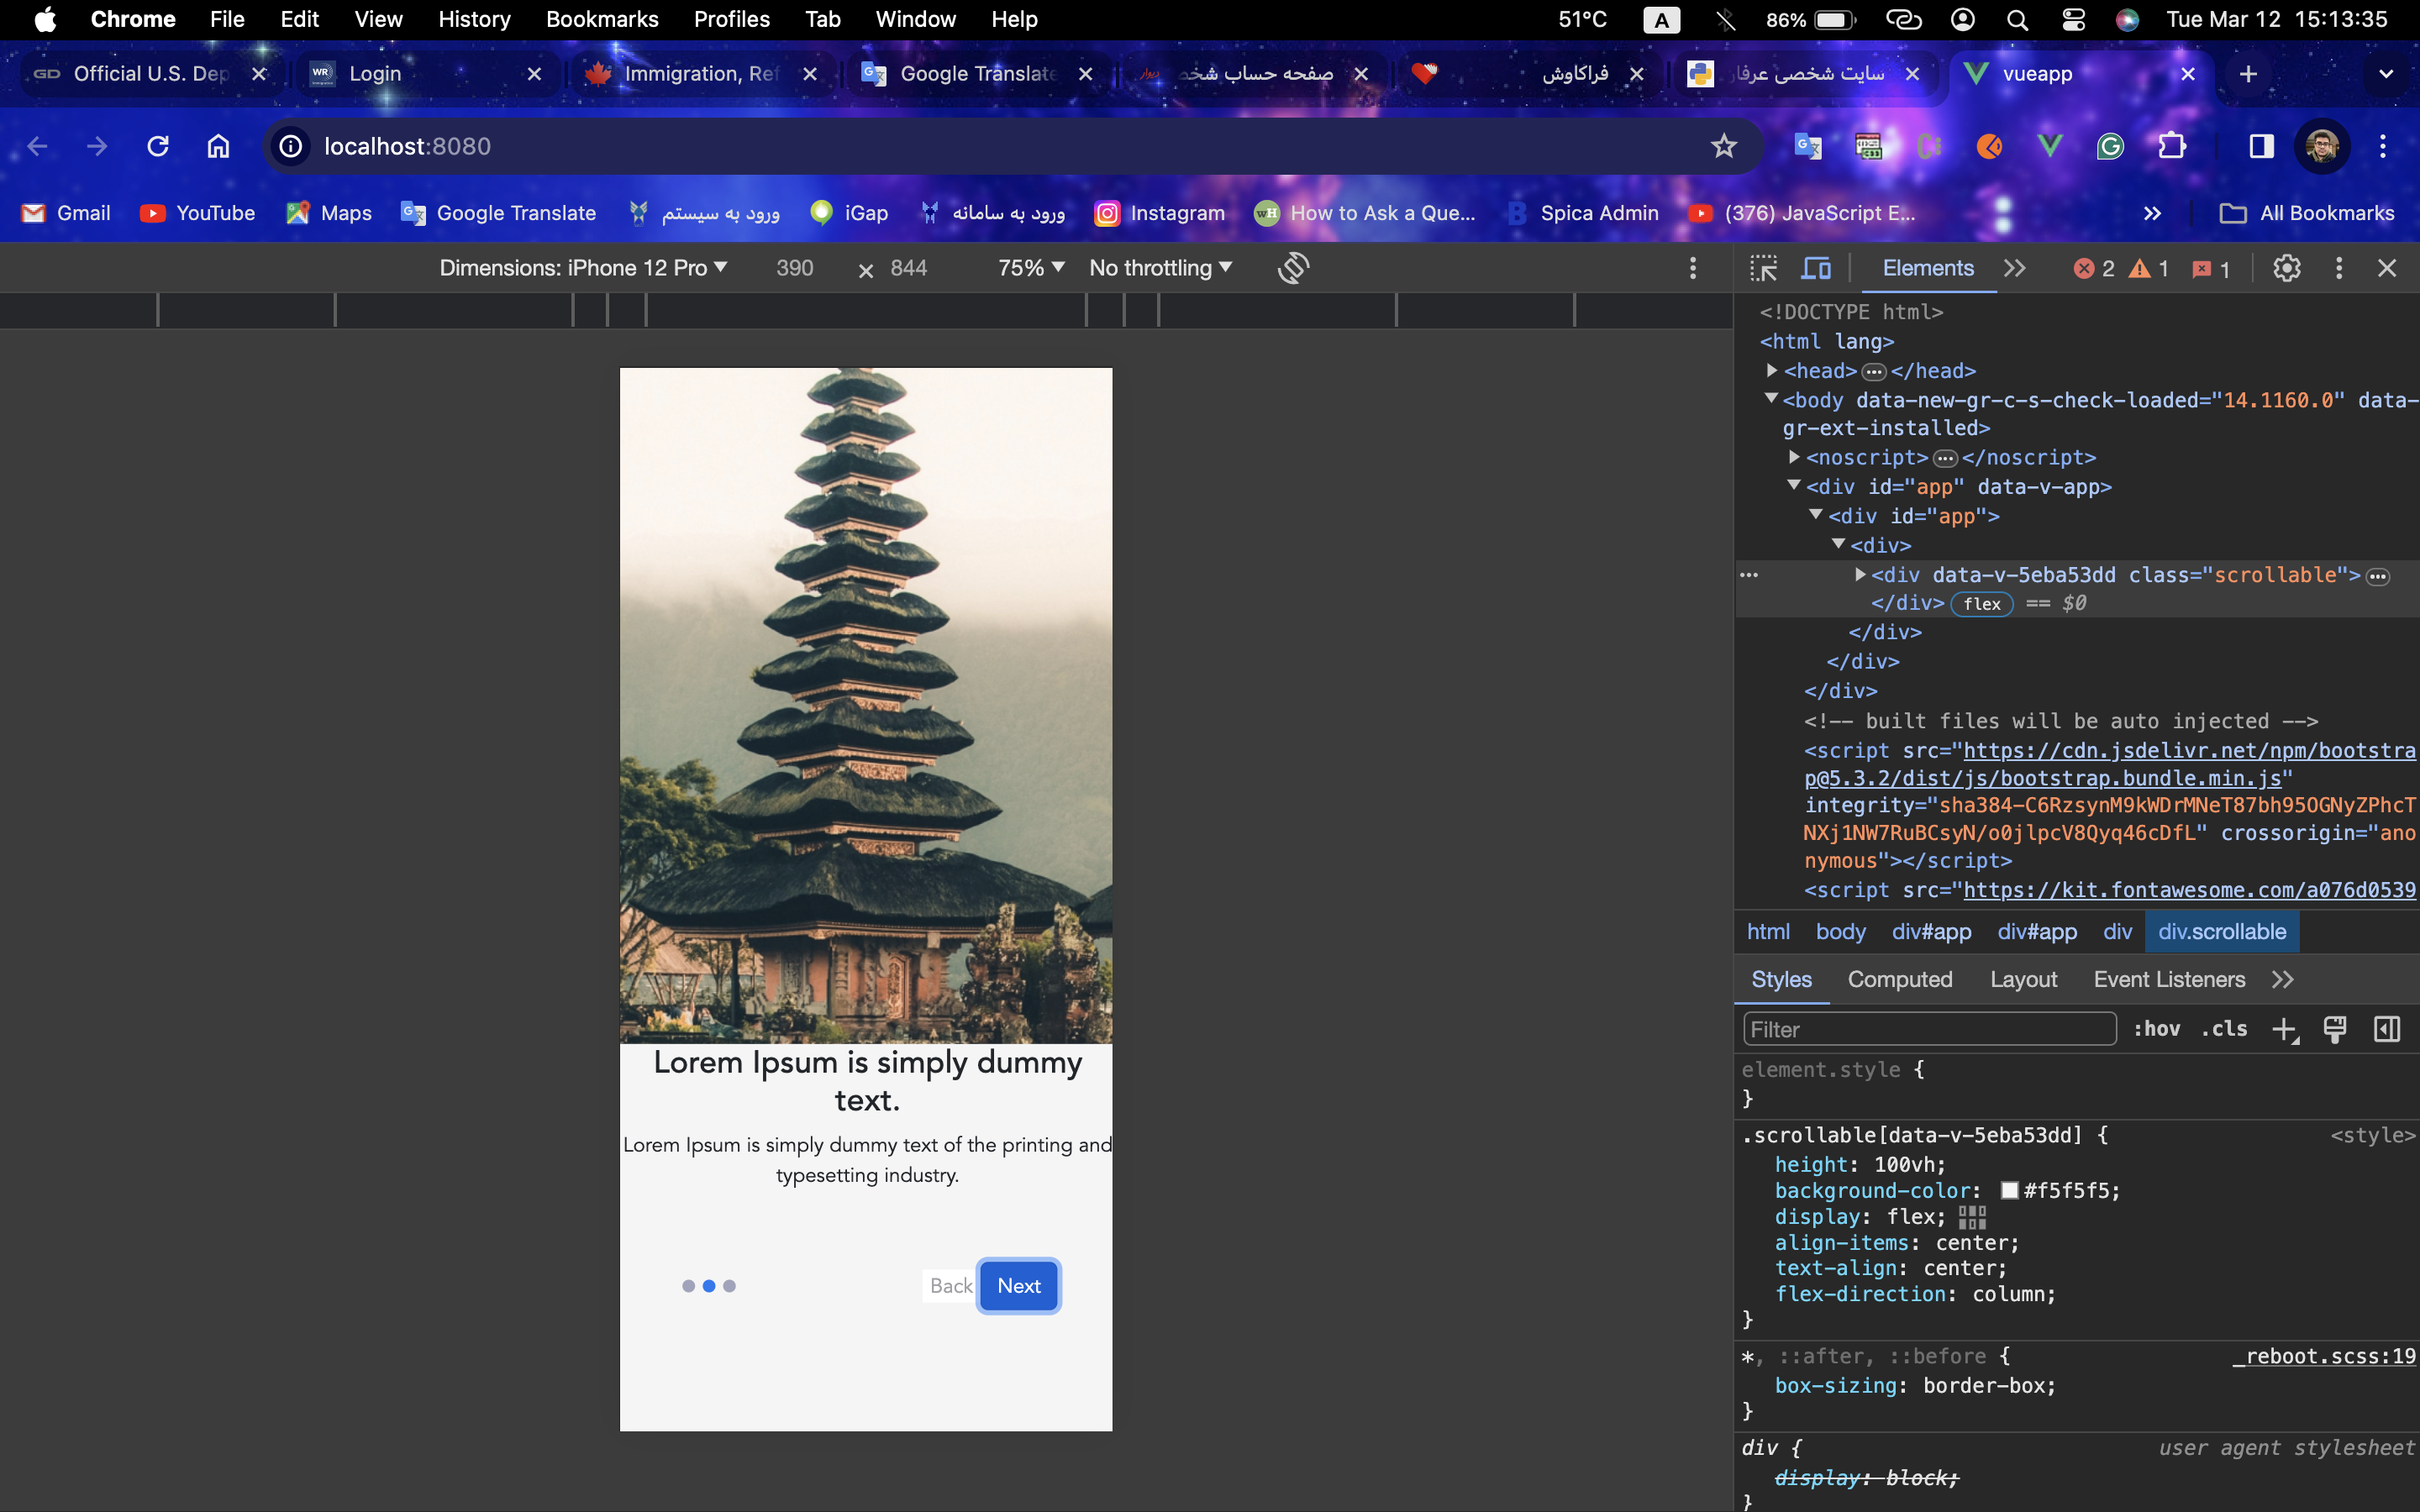Open the Instagram bookmark
The width and height of the screenshot is (2420, 1512).
(1160, 213)
